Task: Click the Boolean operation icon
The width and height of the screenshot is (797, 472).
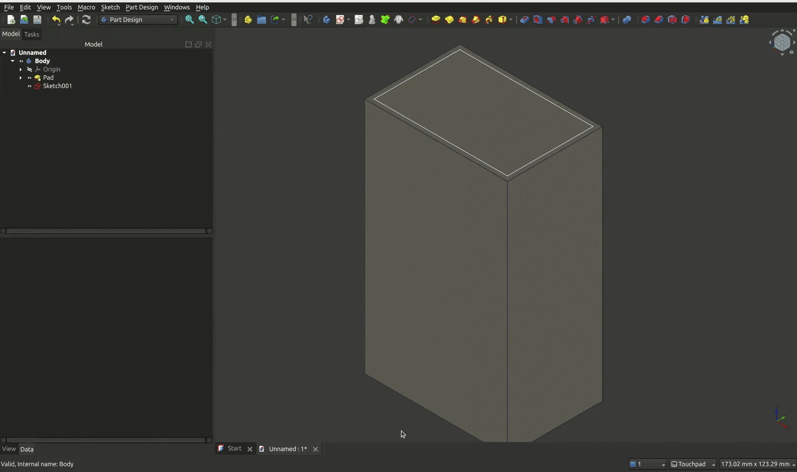Action: click(x=627, y=20)
